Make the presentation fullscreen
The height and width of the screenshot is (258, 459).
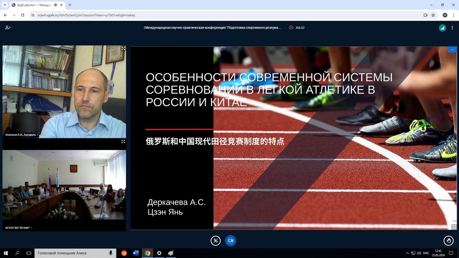coord(454,227)
